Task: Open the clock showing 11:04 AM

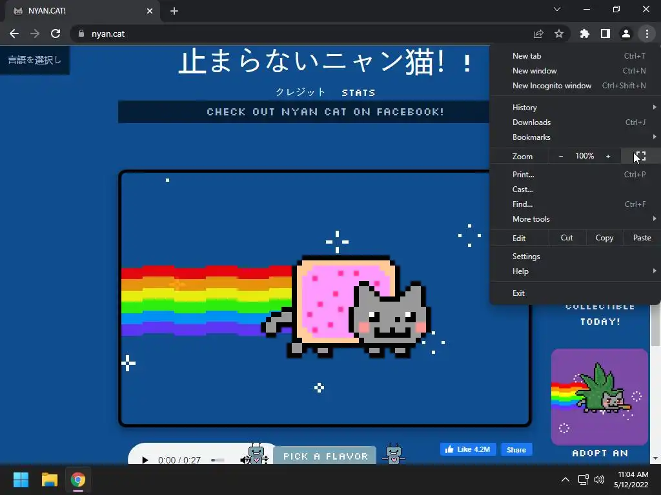Action: coord(631,480)
